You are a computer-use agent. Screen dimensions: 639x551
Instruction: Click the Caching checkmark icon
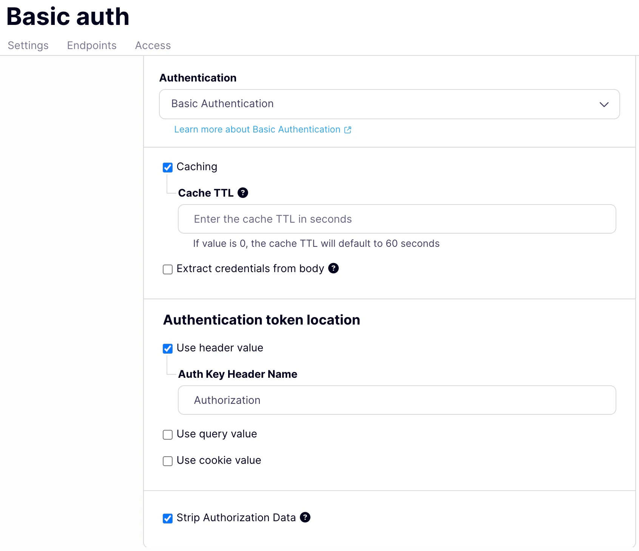[x=167, y=167]
